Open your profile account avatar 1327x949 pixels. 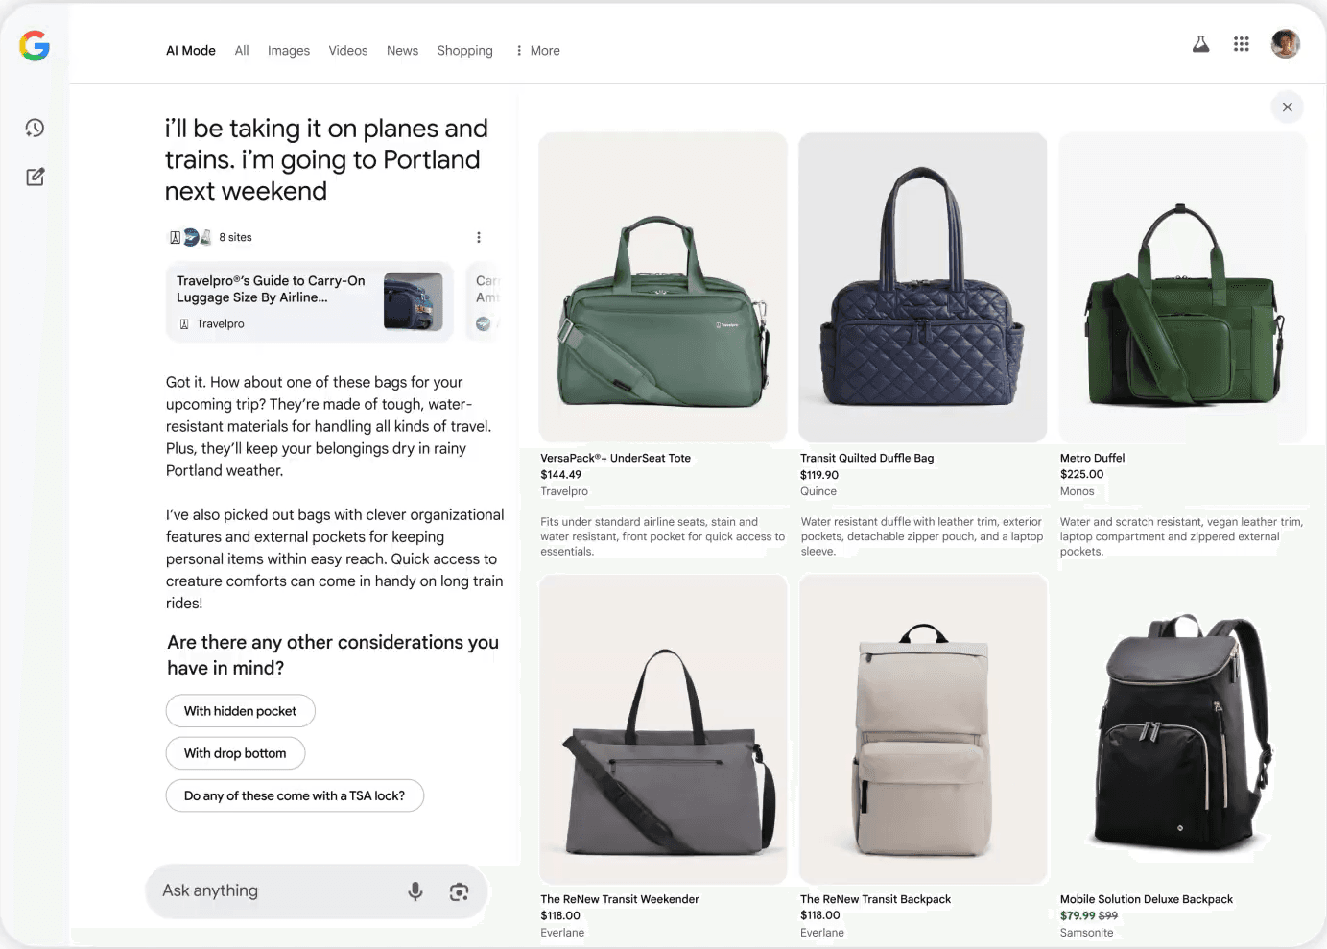[x=1285, y=43]
